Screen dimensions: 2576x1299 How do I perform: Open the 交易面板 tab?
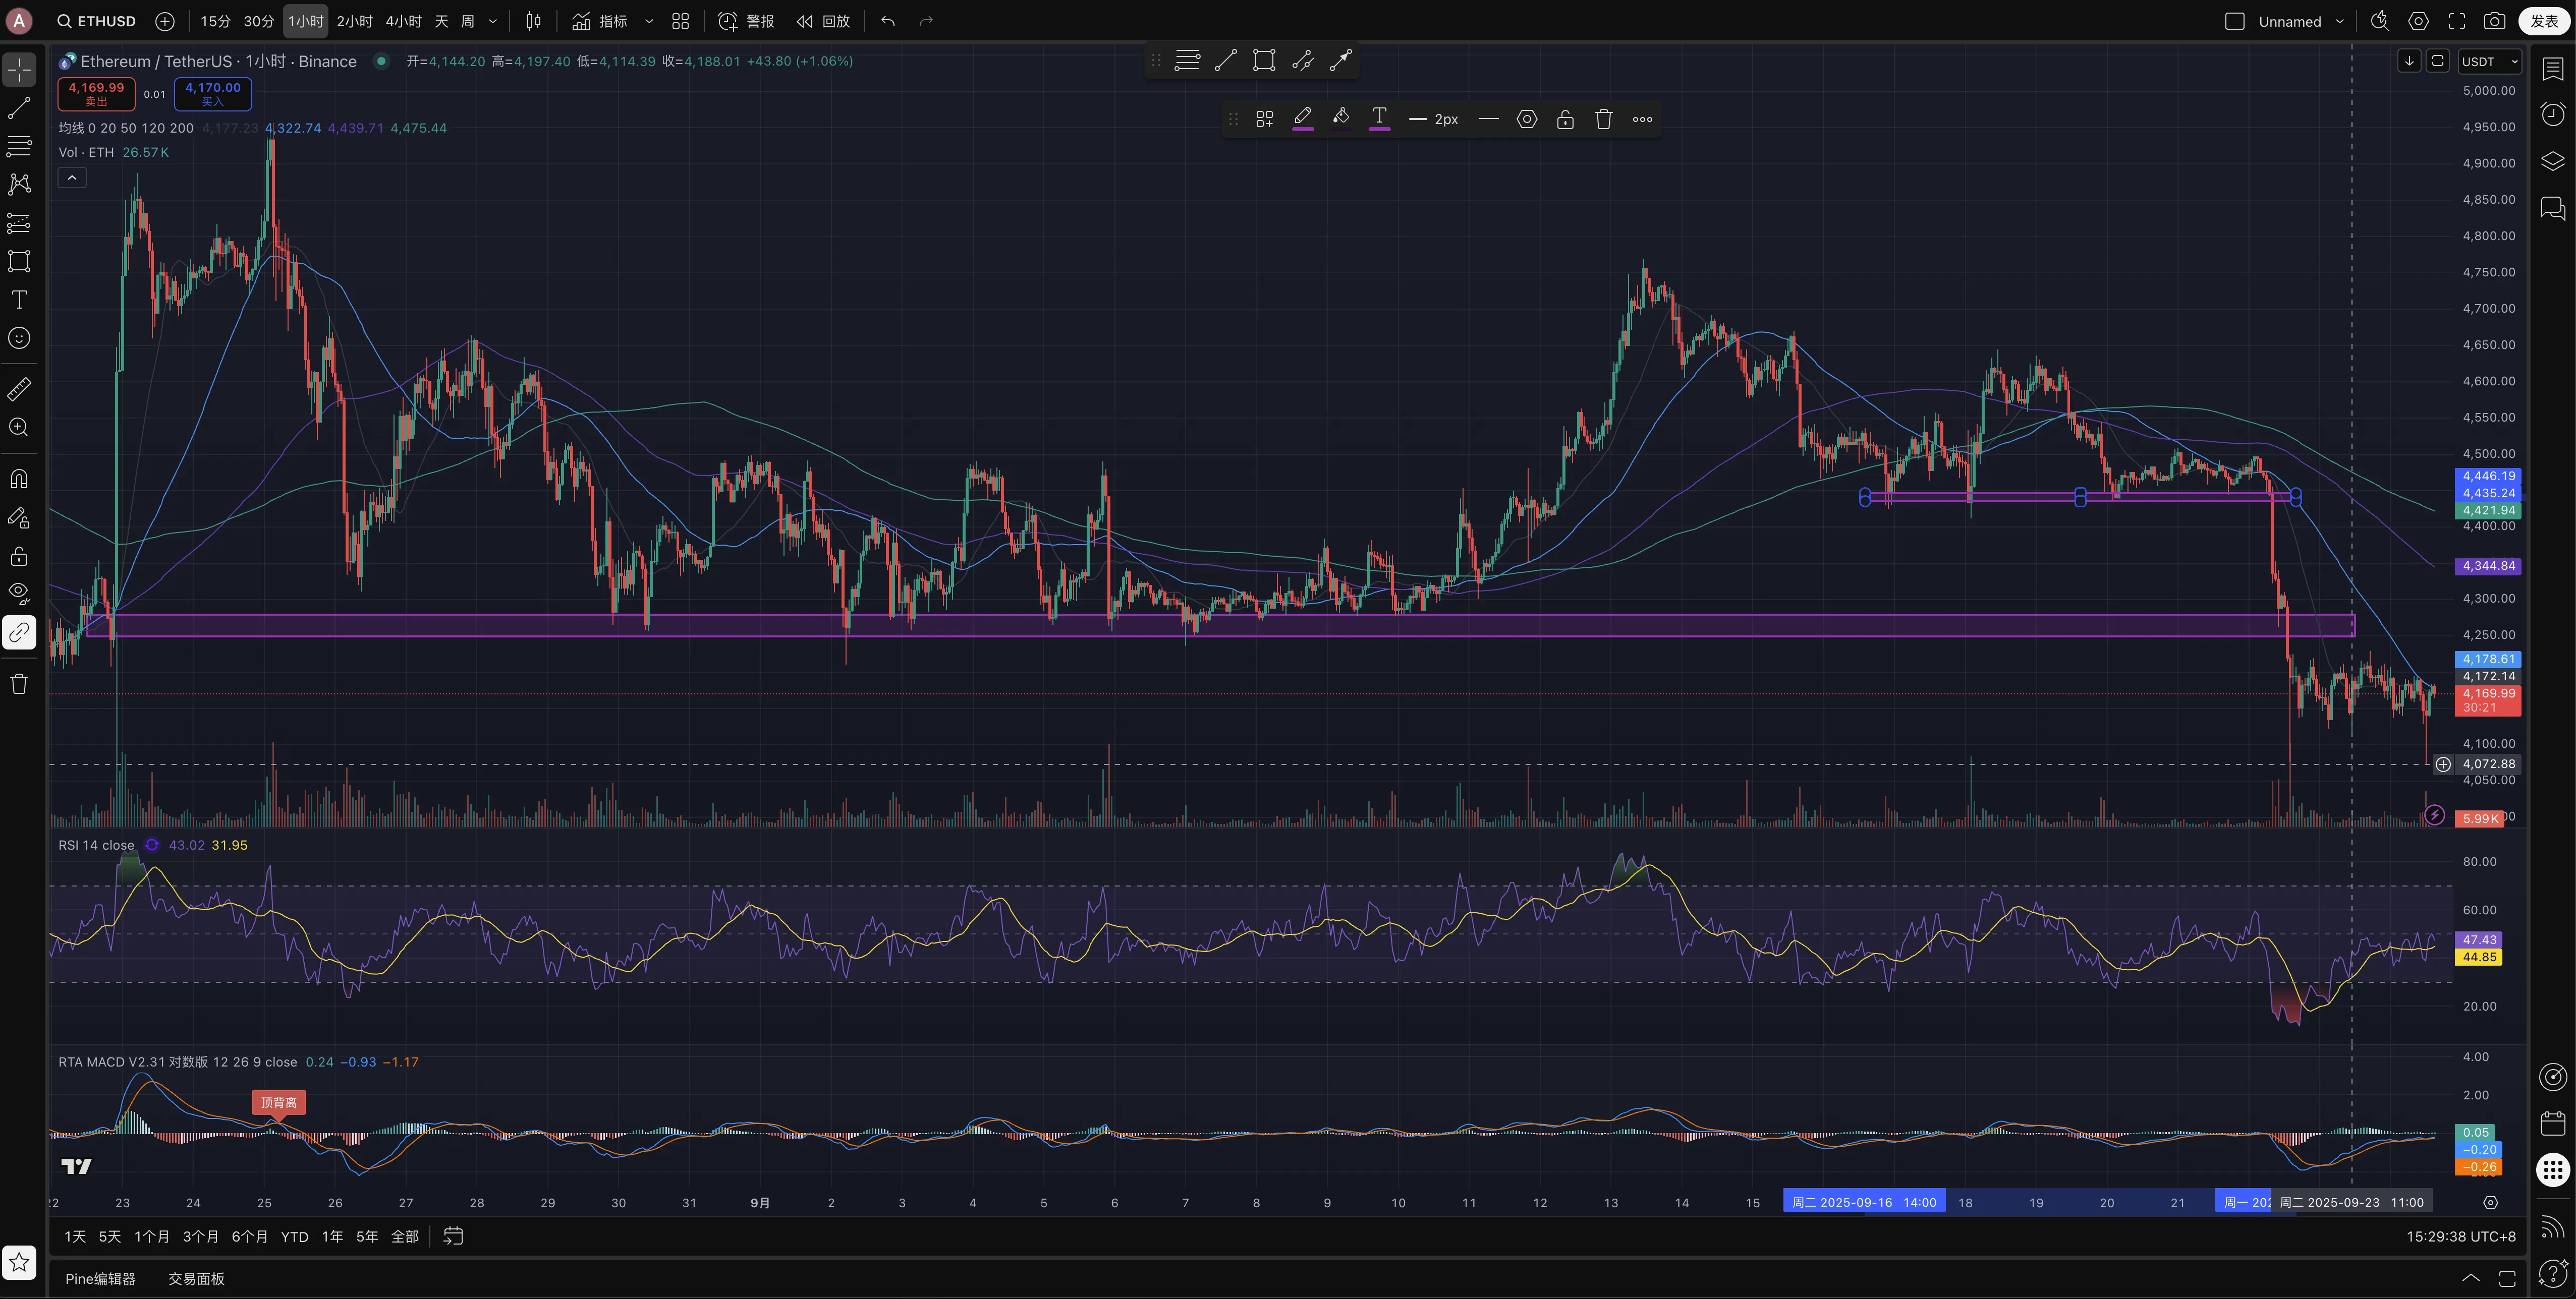[x=196, y=1279]
